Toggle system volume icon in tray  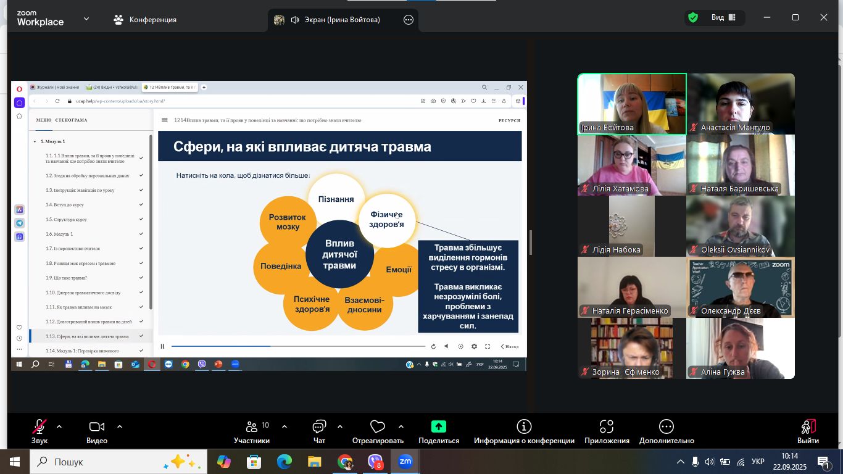click(710, 462)
